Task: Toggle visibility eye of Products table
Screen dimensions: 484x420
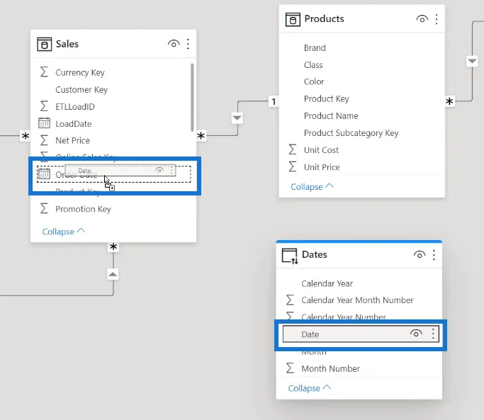Action: point(422,19)
